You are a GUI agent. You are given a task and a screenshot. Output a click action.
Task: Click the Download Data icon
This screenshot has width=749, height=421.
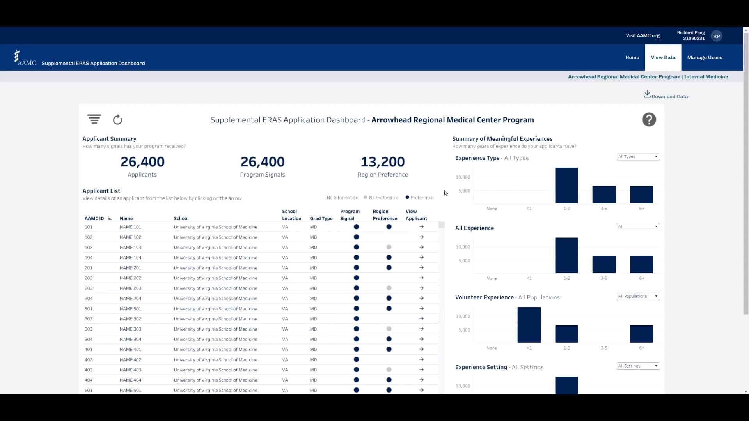tap(647, 94)
